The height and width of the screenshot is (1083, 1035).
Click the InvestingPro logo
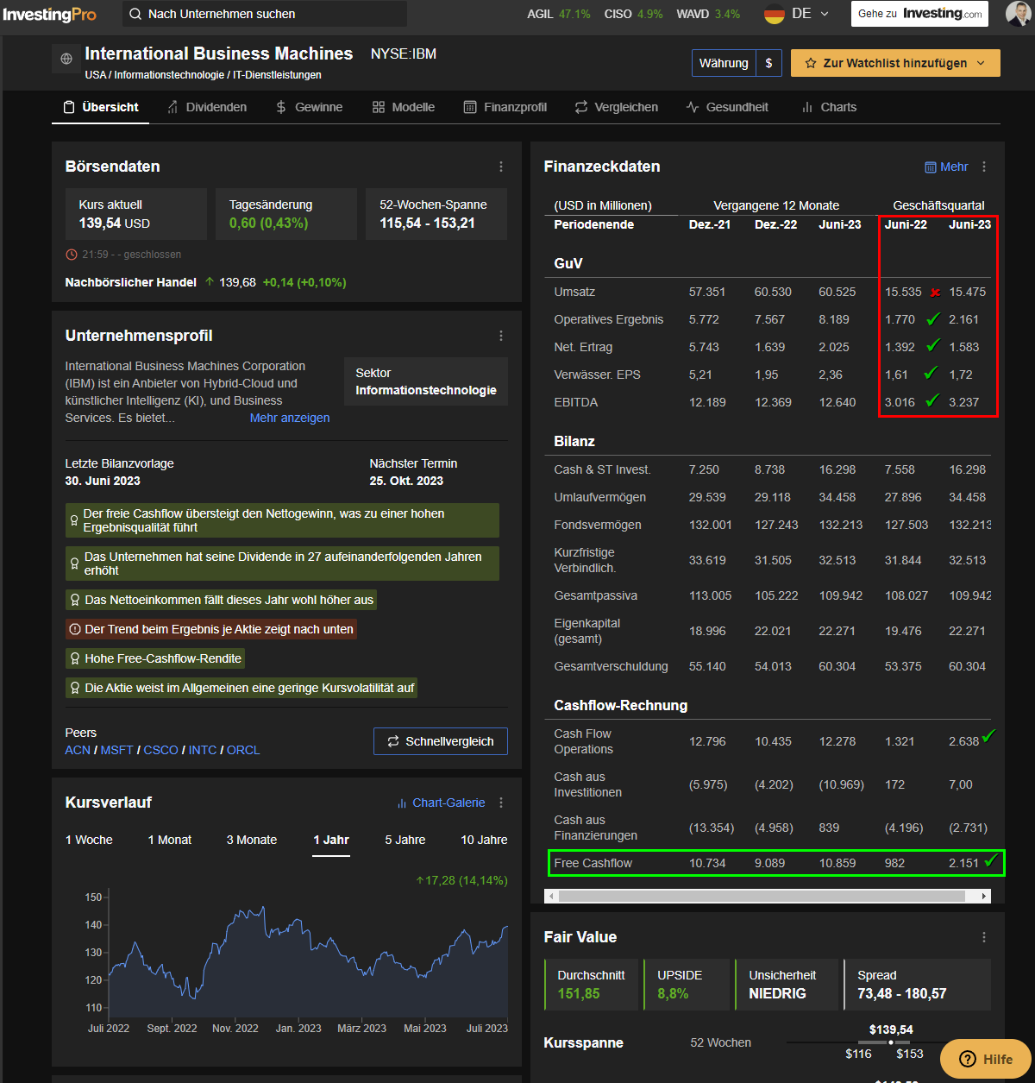50,14
